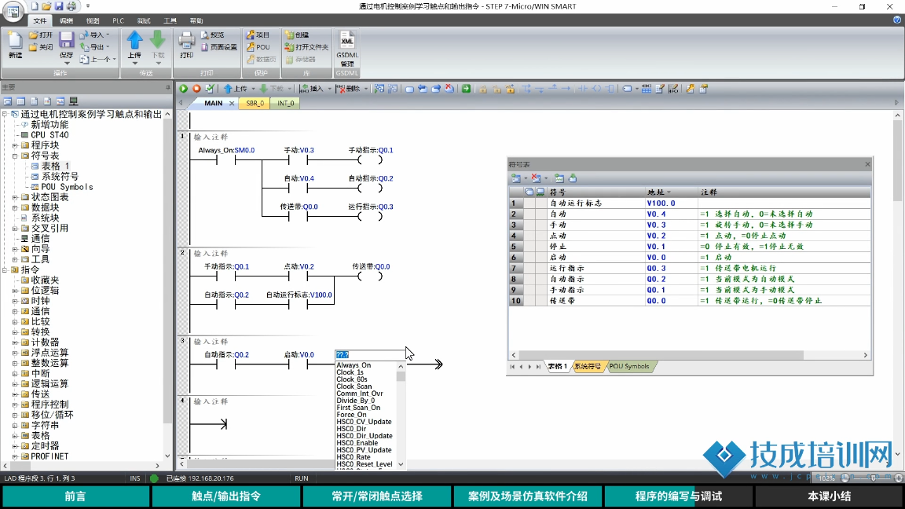Click the 项目 (Project) protection key icon
This screenshot has height=509, width=905.
point(251,35)
